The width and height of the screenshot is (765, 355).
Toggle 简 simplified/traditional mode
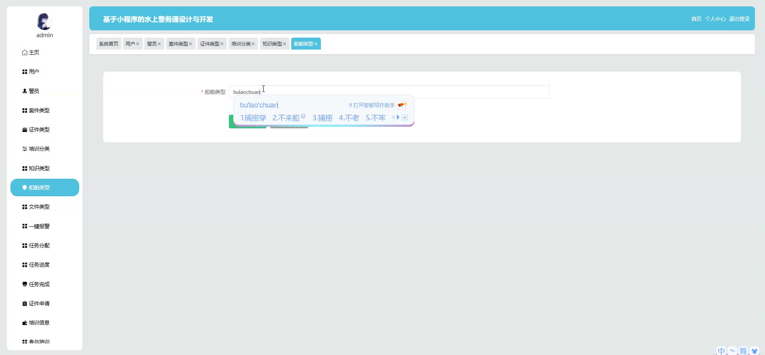click(743, 351)
